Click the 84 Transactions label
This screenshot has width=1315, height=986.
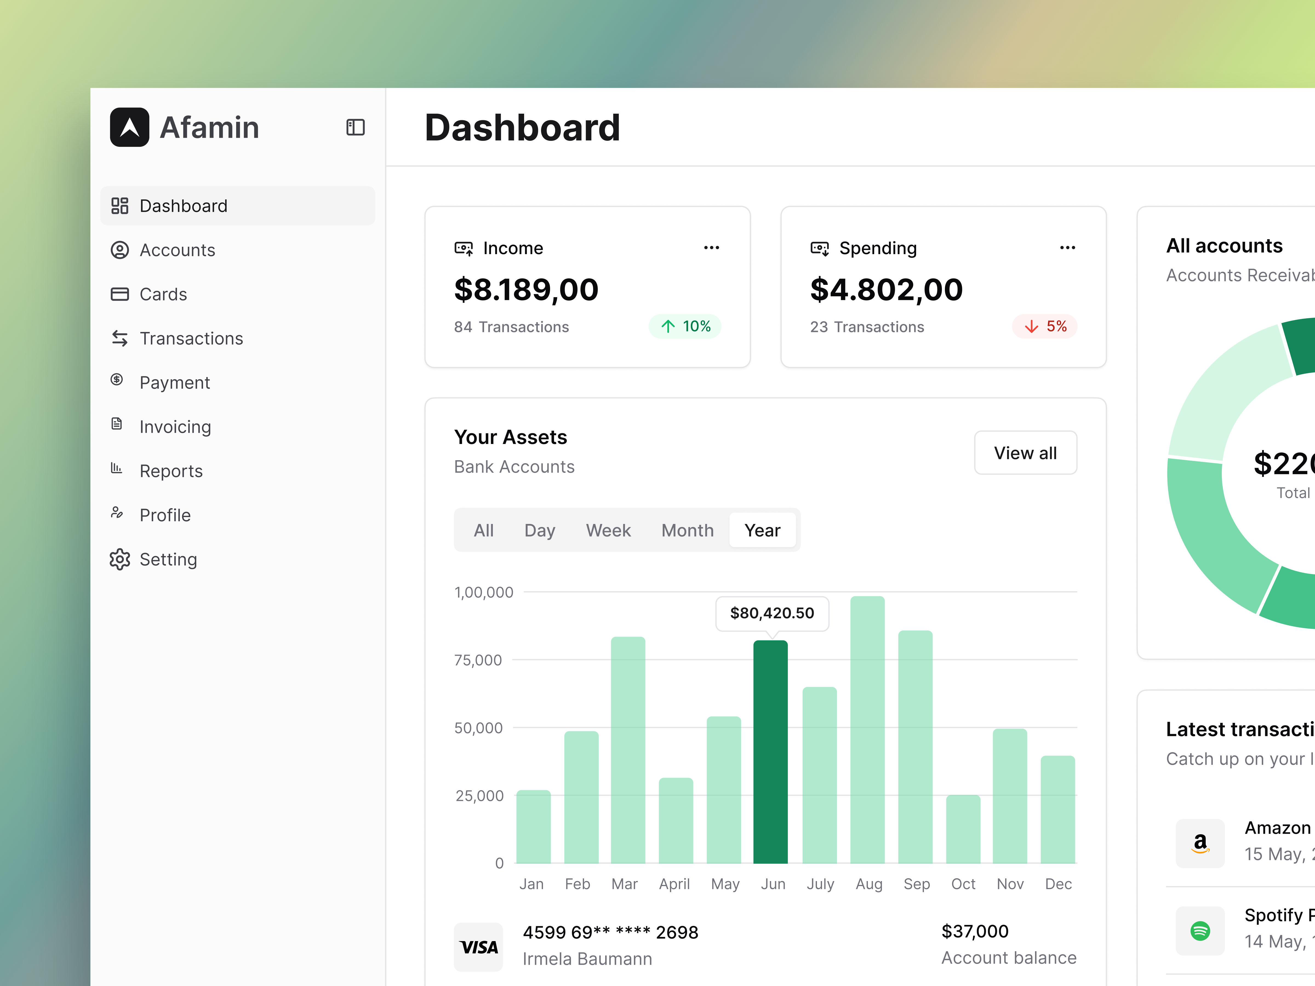[511, 327]
